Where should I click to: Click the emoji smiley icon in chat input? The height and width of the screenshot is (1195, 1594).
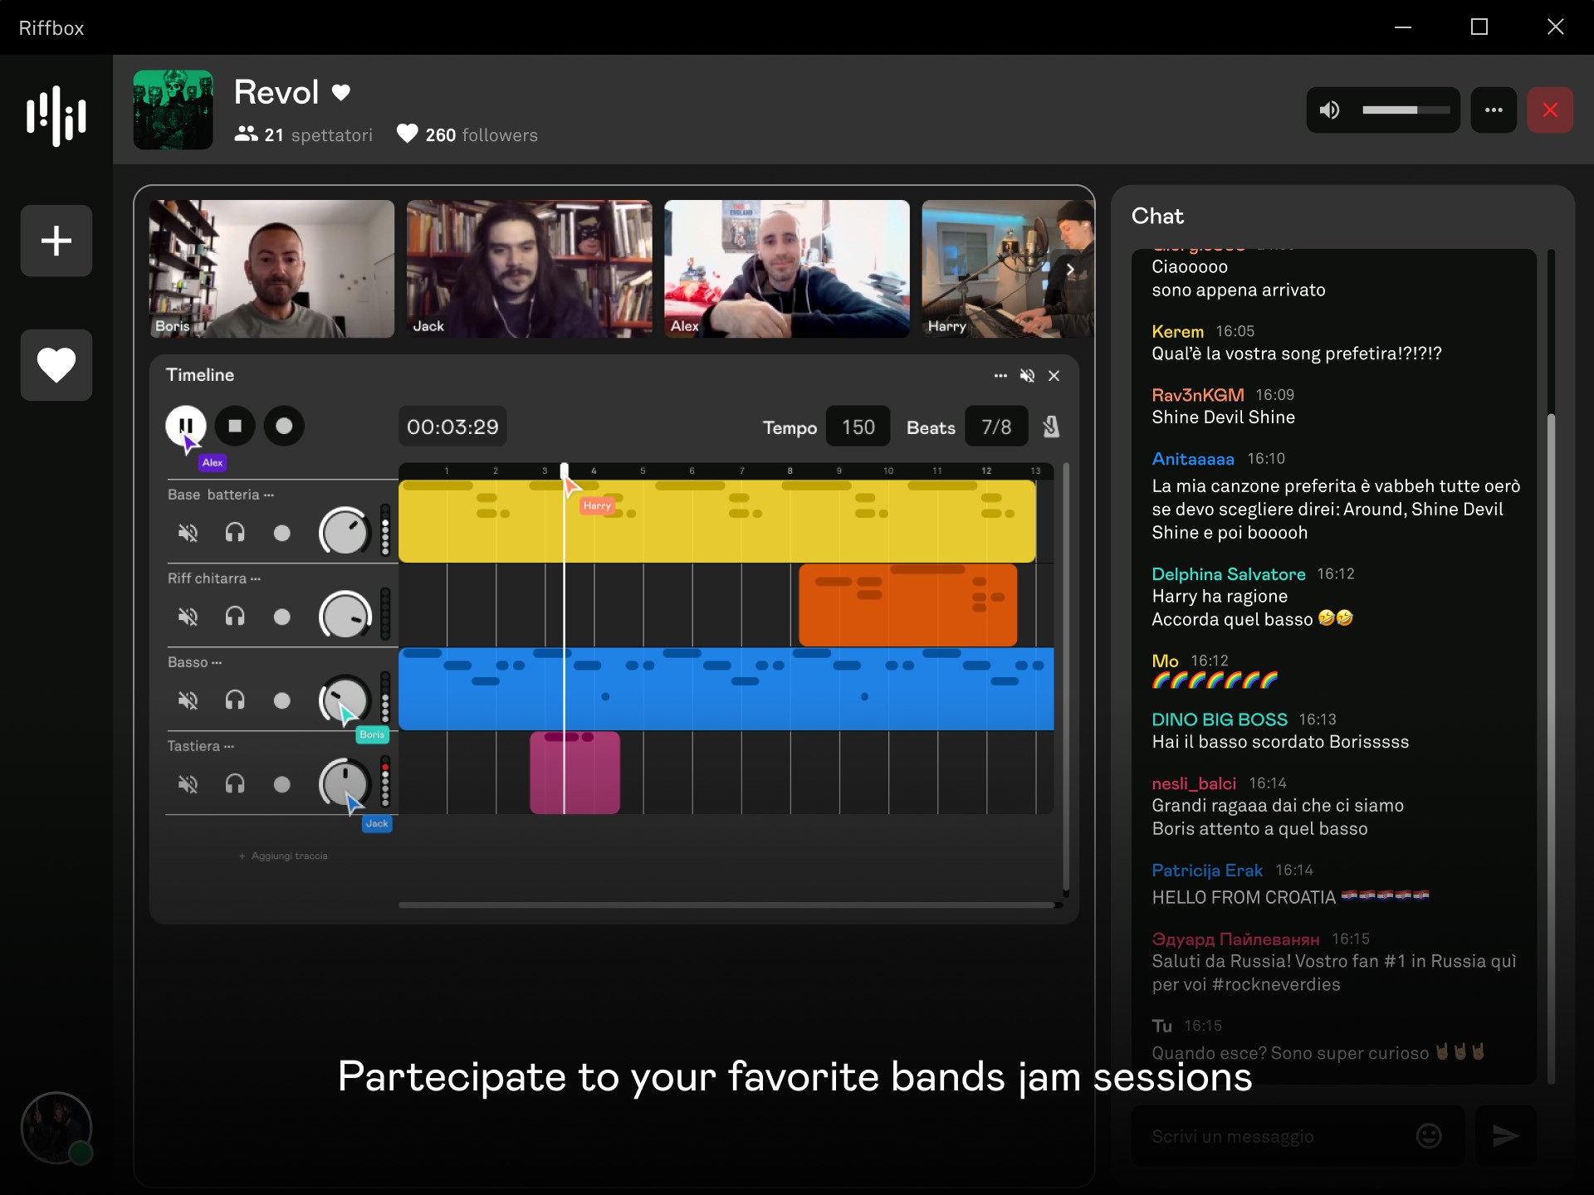1428,1135
